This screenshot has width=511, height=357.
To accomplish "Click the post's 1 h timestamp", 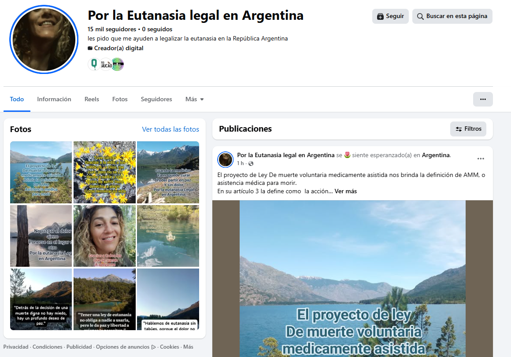I will [240, 163].
